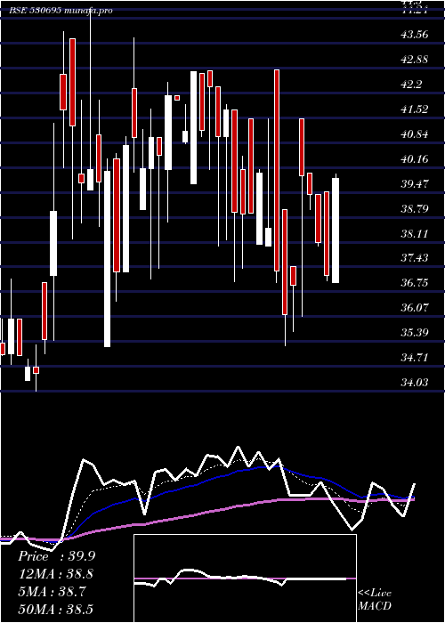The height and width of the screenshot is (623, 445).
Task: Click the 42.2 price axis label
Action: pos(411,85)
